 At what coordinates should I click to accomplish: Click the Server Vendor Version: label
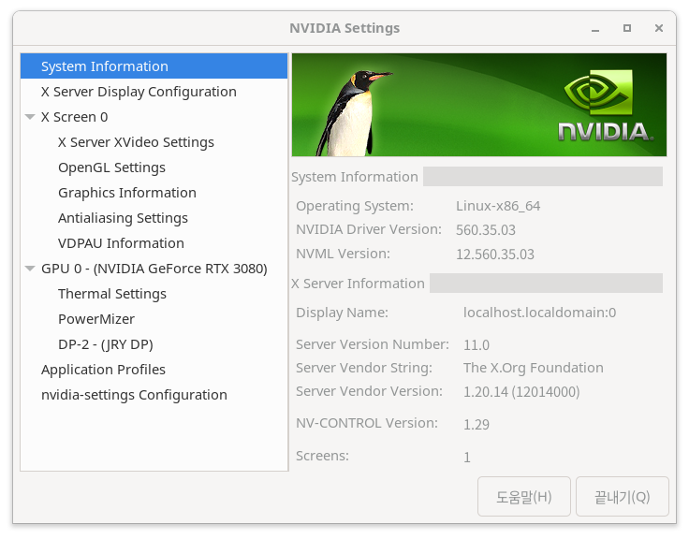click(x=369, y=391)
